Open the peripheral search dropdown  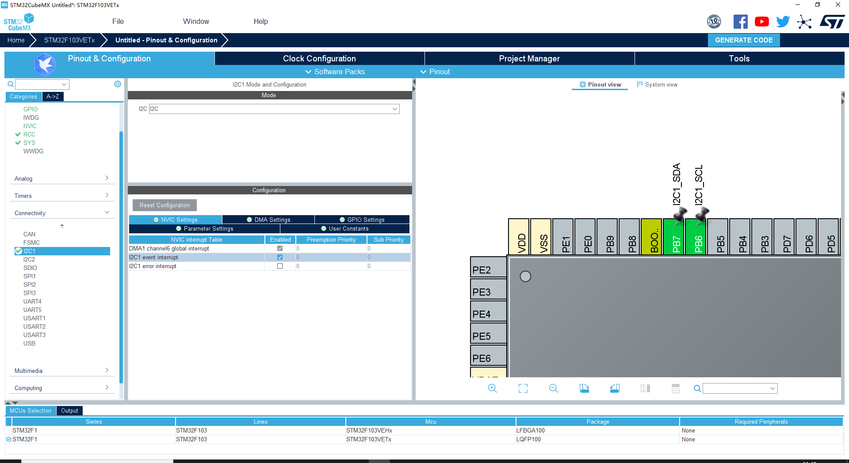point(64,84)
